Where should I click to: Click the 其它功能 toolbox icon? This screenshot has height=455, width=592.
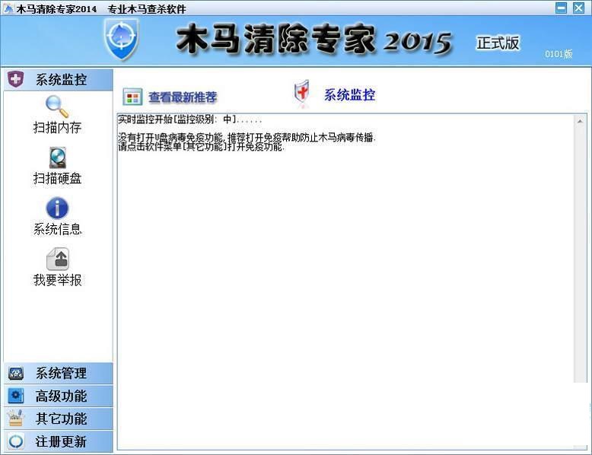tap(15, 418)
